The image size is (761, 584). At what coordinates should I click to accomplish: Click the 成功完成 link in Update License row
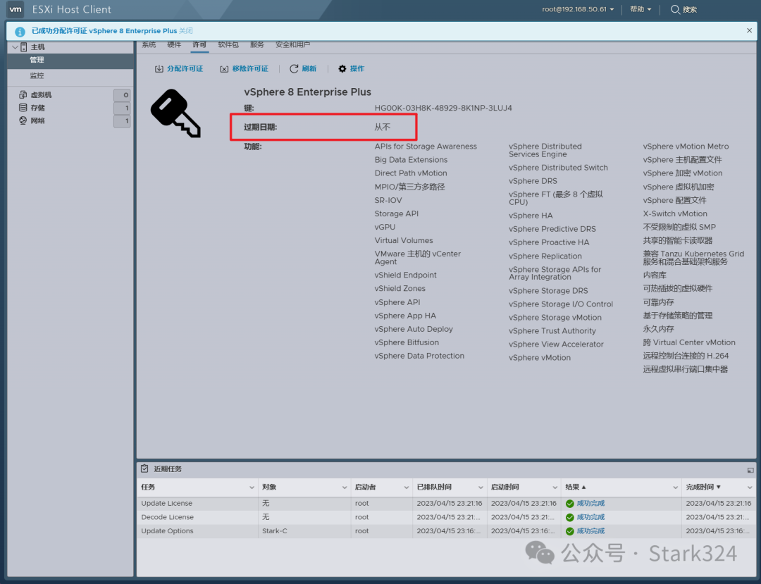[x=590, y=504]
